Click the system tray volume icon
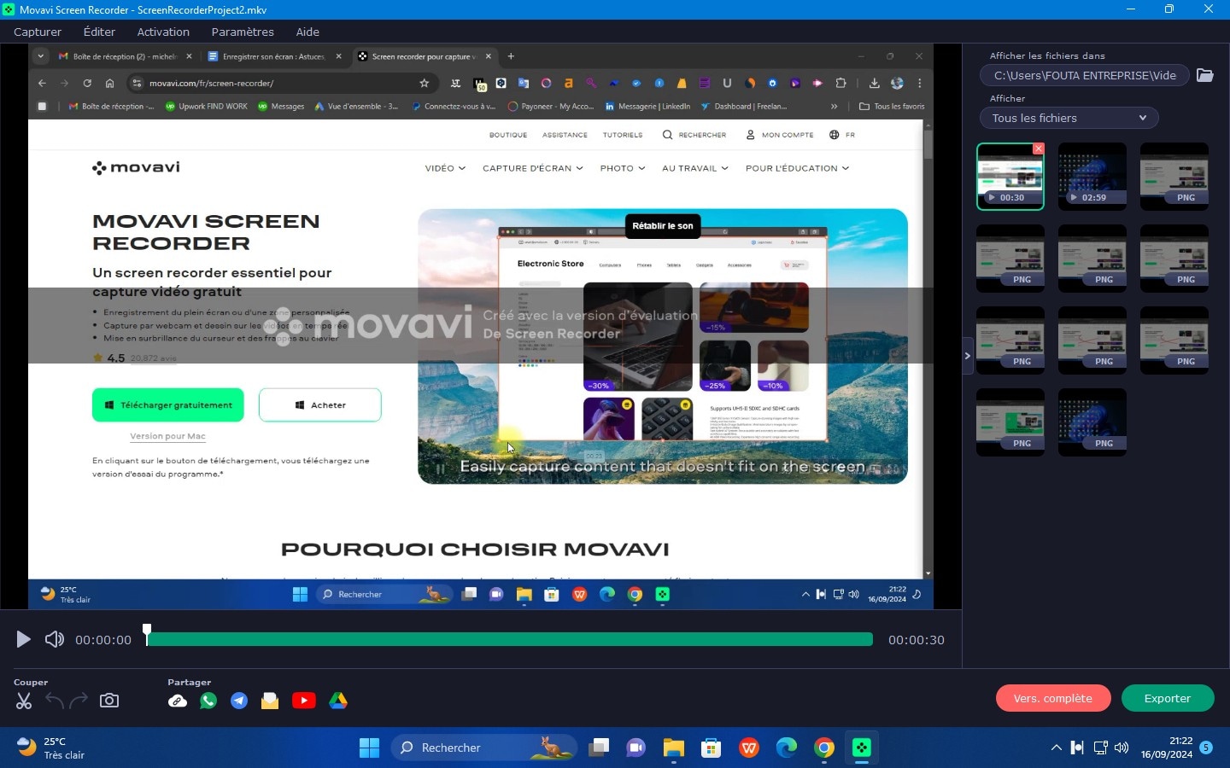Image resolution: width=1230 pixels, height=768 pixels. 1122,748
